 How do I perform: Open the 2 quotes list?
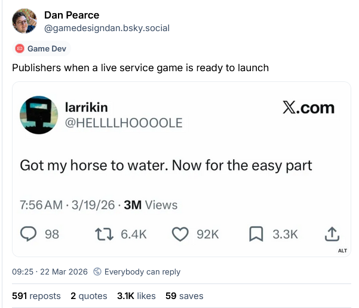pyautogui.click(x=88, y=295)
